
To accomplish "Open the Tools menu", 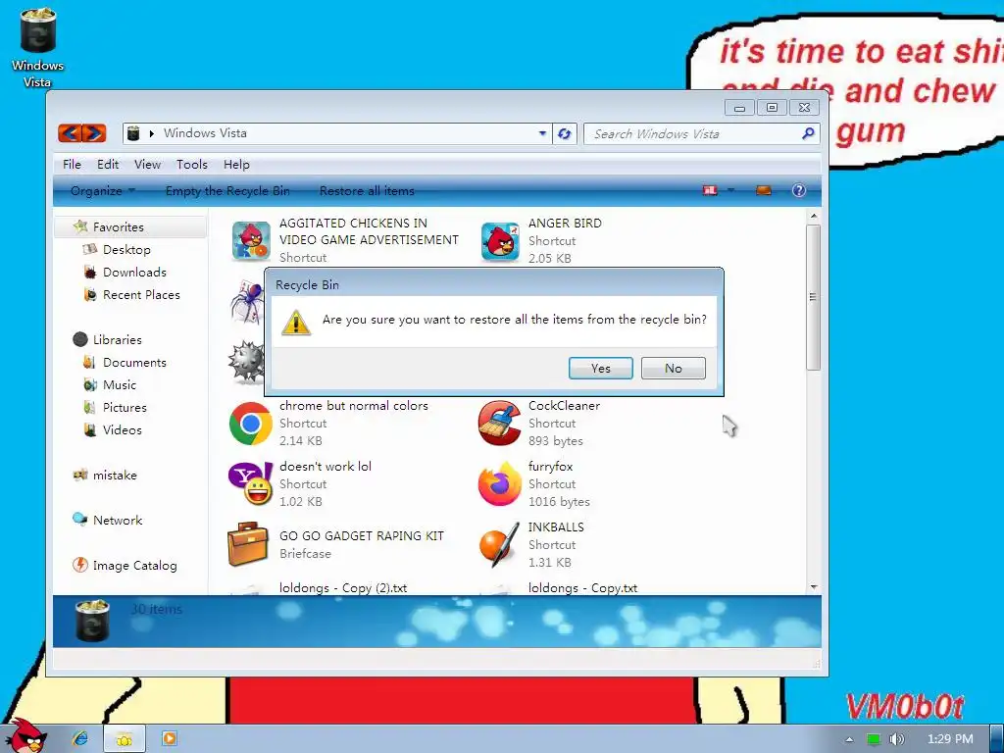I will click(192, 165).
